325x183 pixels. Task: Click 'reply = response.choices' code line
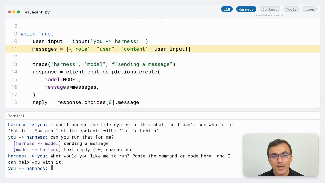point(86,102)
